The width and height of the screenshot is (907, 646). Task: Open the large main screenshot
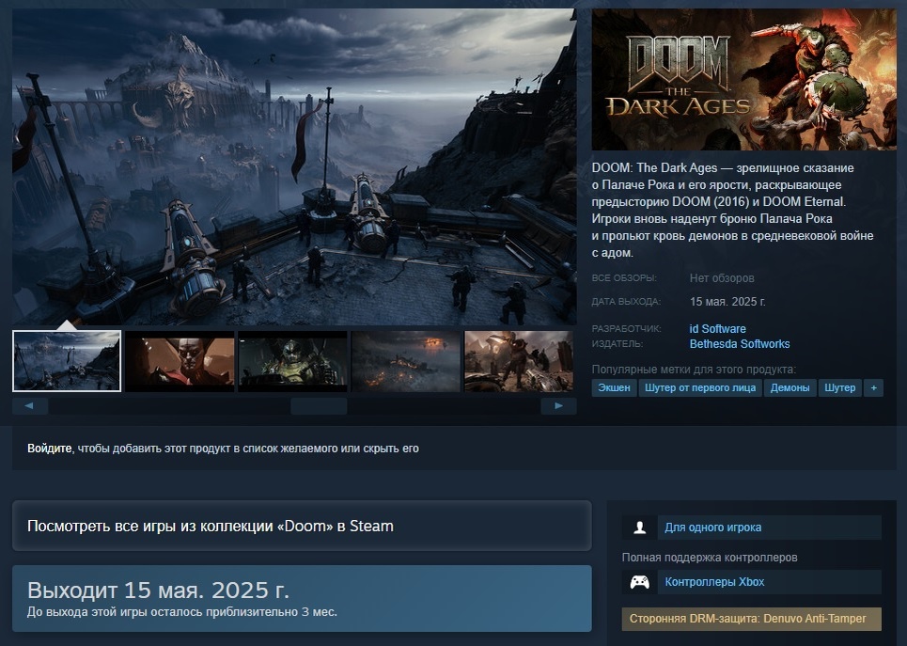tap(294, 166)
